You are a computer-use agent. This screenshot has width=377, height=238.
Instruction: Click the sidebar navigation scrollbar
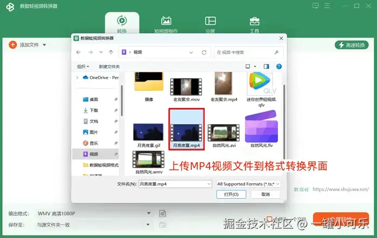tap(122, 101)
